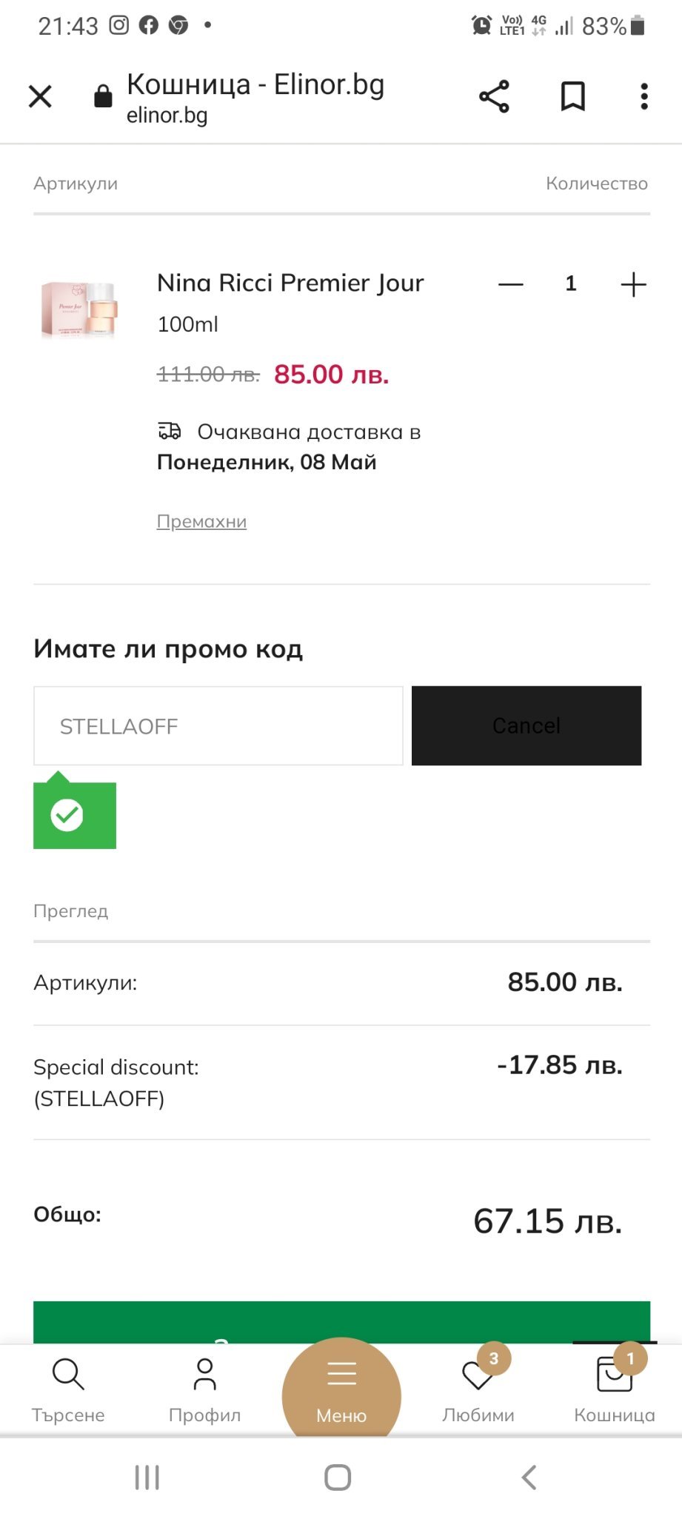Open the three-dot browser menu

643,96
